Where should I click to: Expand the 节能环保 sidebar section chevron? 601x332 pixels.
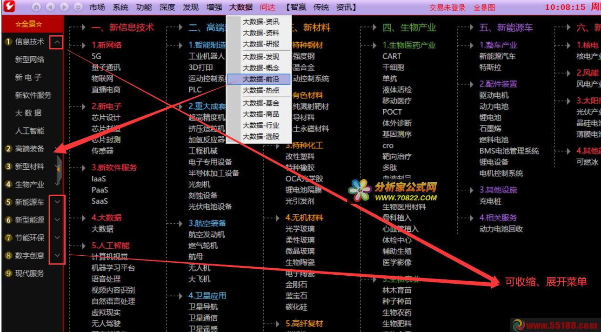click(57, 237)
